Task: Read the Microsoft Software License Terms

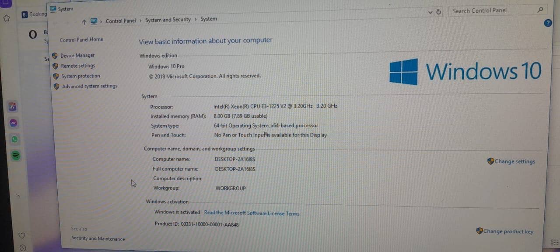Action: pyautogui.click(x=252, y=213)
